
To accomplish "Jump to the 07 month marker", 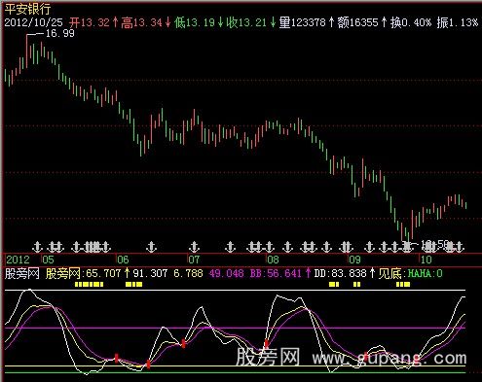I will (194, 260).
